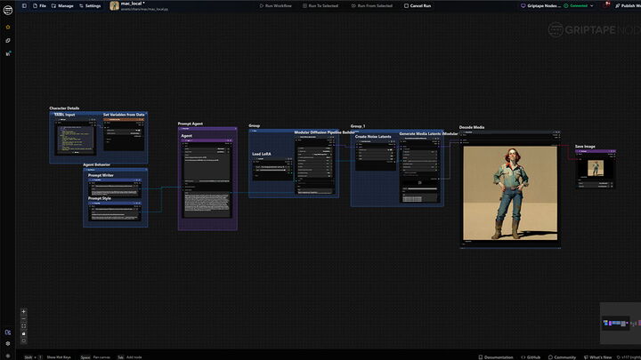Select the Agent Behavior group title
The image size is (641, 360).
(96, 164)
